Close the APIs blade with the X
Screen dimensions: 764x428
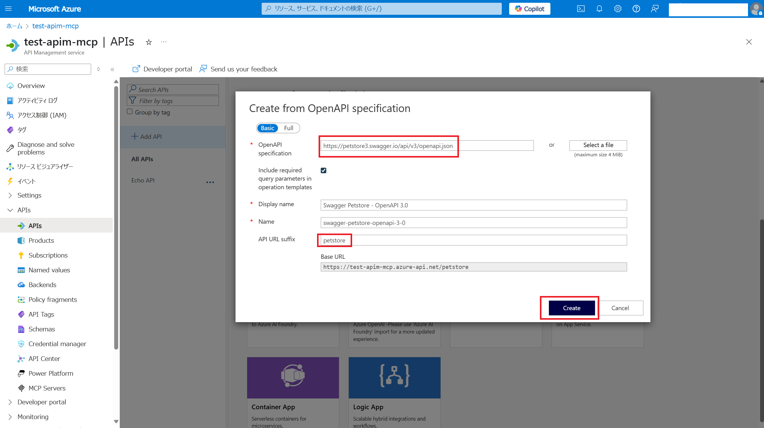coord(749,42)
